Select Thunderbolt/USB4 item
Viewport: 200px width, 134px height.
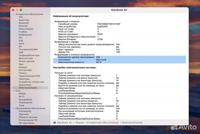[28, 50]
